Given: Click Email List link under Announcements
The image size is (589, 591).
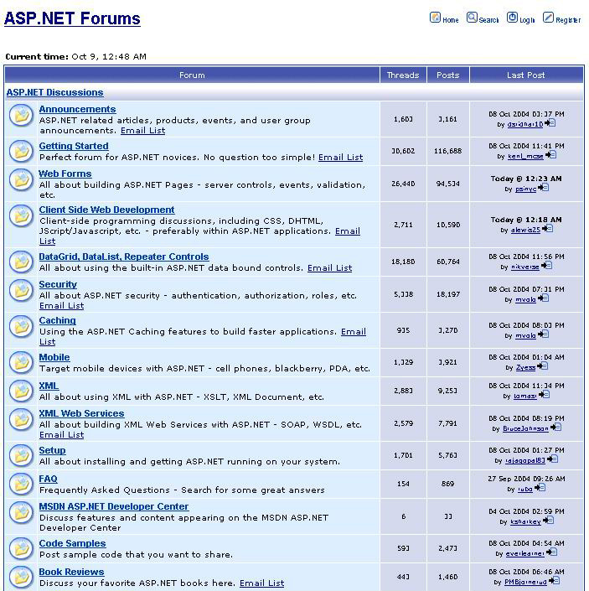Looking at the screenshot, I should pos(142,131).
